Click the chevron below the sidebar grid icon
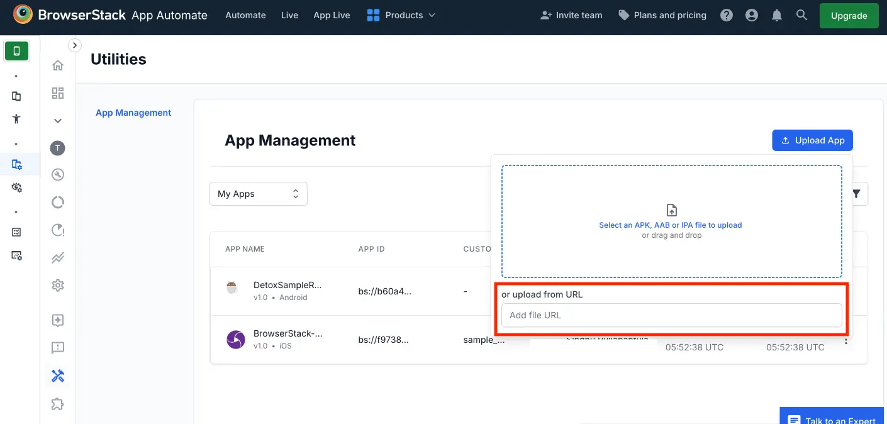This screenshot has width=887, height=424. [57, 120]
